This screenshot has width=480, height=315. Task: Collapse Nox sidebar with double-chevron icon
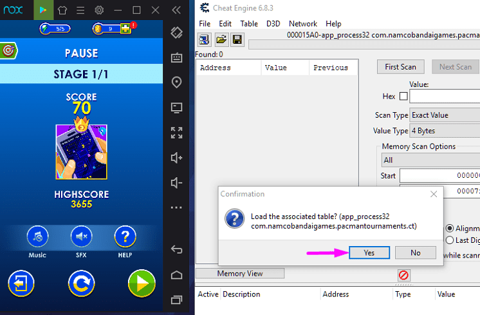176,10
